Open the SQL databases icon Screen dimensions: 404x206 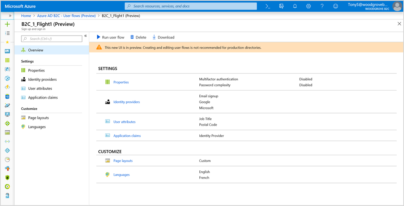click(x=7, y=96)
